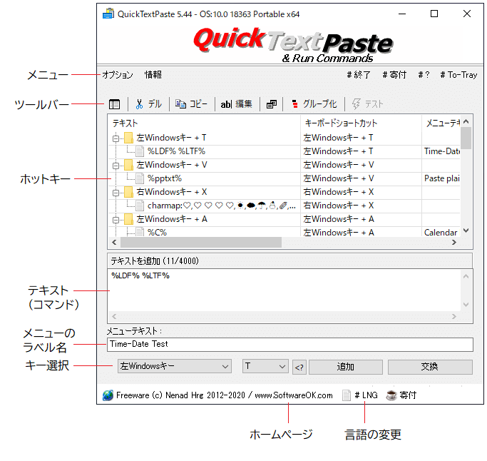
Task: Click the page icon of %LDF% %LTF%
Action: pyautogui.click(x=140, y=151)
